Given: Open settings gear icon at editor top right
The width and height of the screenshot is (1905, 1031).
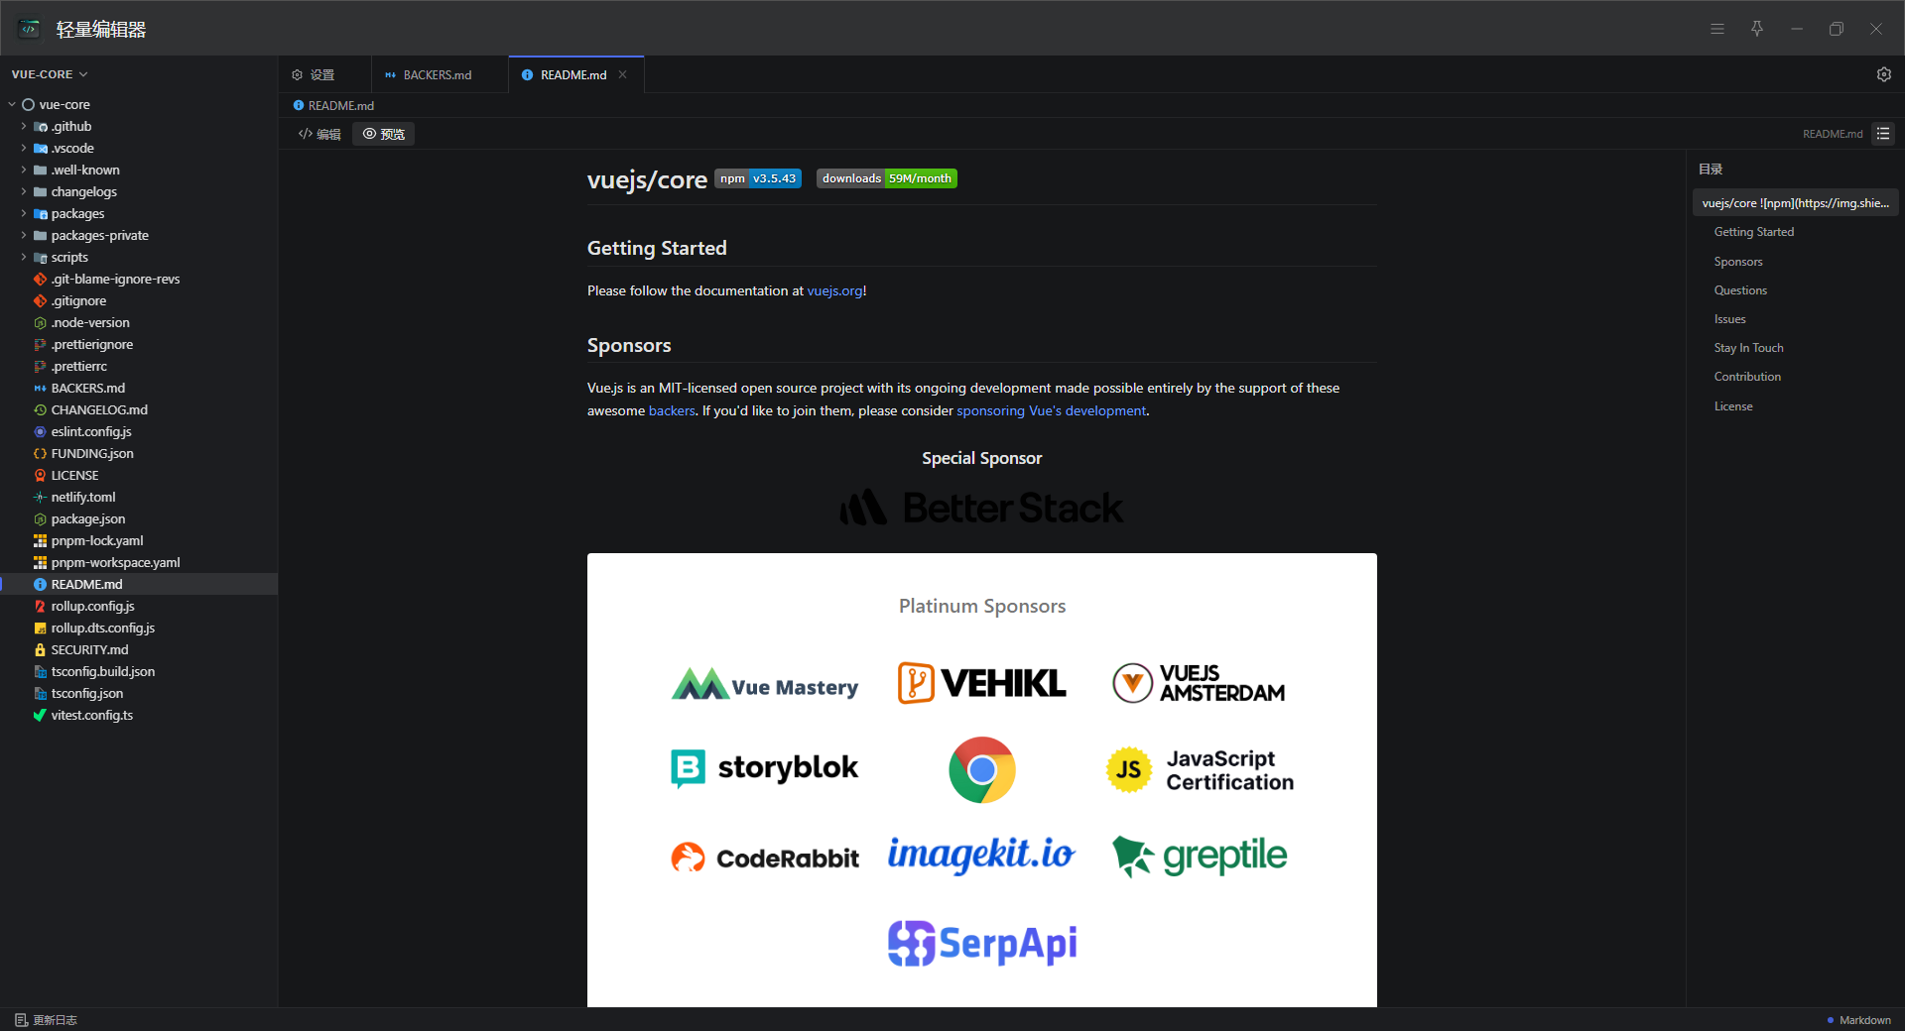Looking at the screenshot, I should [x=1883, y=74].
